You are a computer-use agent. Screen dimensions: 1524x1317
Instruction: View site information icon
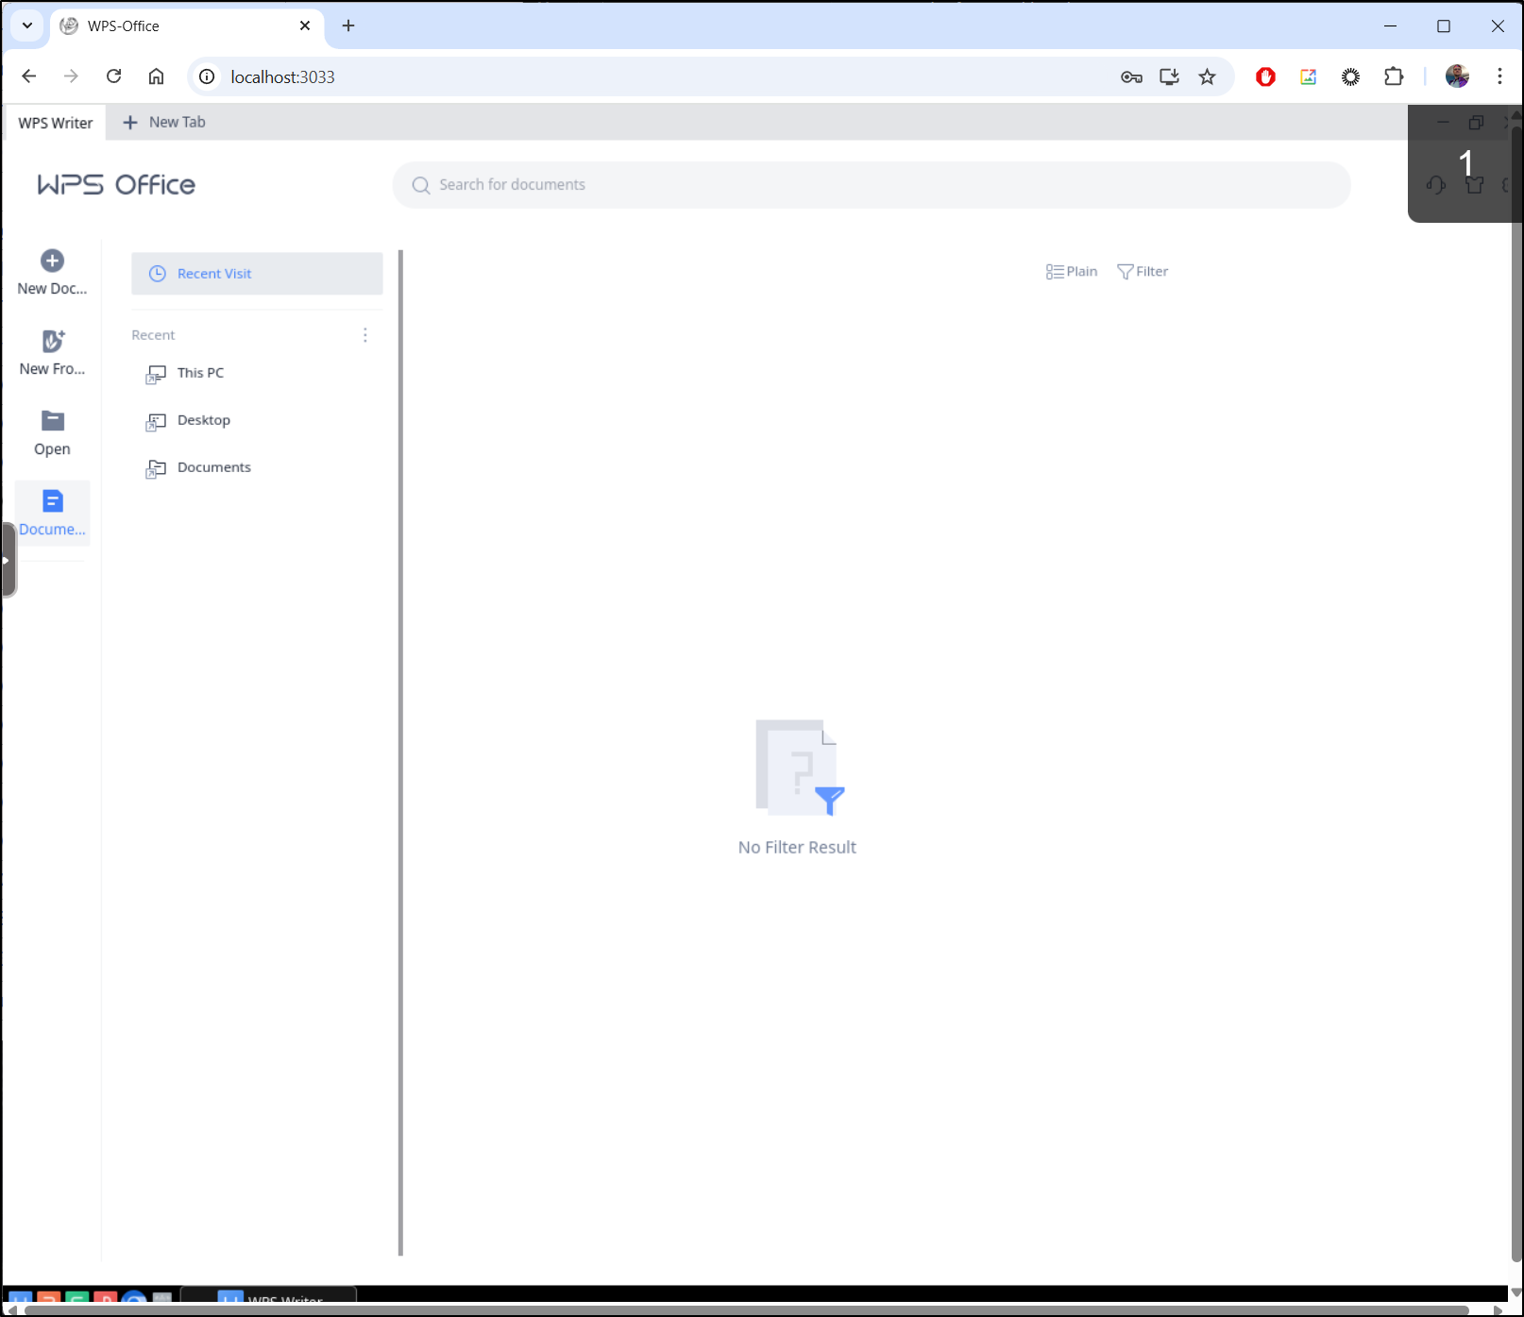click(x=207, y=76)
